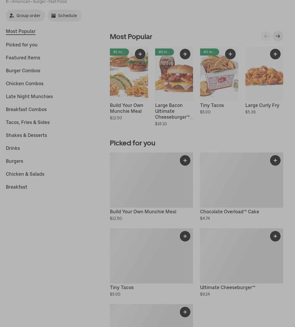Open the Schedule button
This screenshot has height=327, width=295.
click(x=64, y=16)
